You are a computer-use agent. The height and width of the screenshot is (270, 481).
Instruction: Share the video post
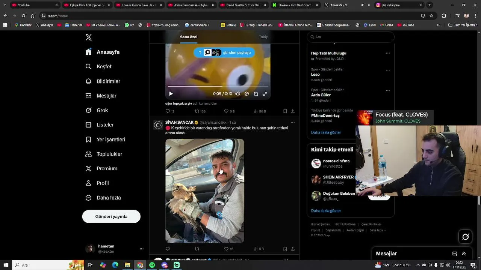click(293, 111)
